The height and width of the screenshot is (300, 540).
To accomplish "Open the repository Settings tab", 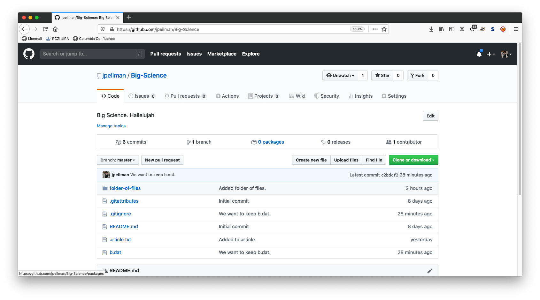I will pos(394,96).
